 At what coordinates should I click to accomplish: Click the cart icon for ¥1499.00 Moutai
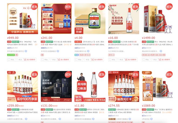(160, 59)
